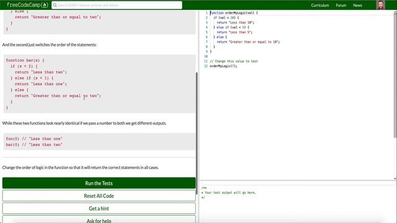Click the search magnifier icon
The height and width of the screenshot is (223, 397).
55,5
